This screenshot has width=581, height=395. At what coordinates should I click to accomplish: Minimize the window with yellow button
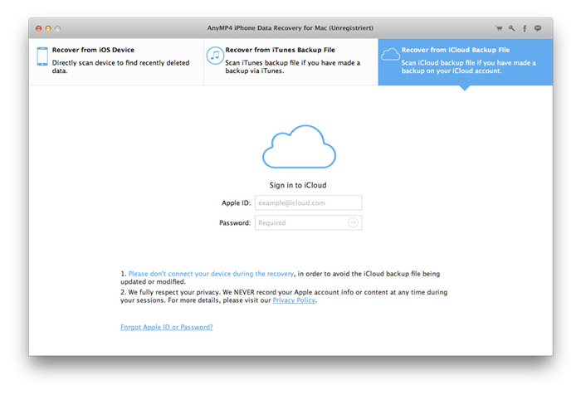coord(48,28)
